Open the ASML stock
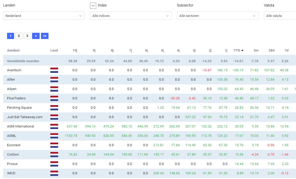 [x=11, y=136]
